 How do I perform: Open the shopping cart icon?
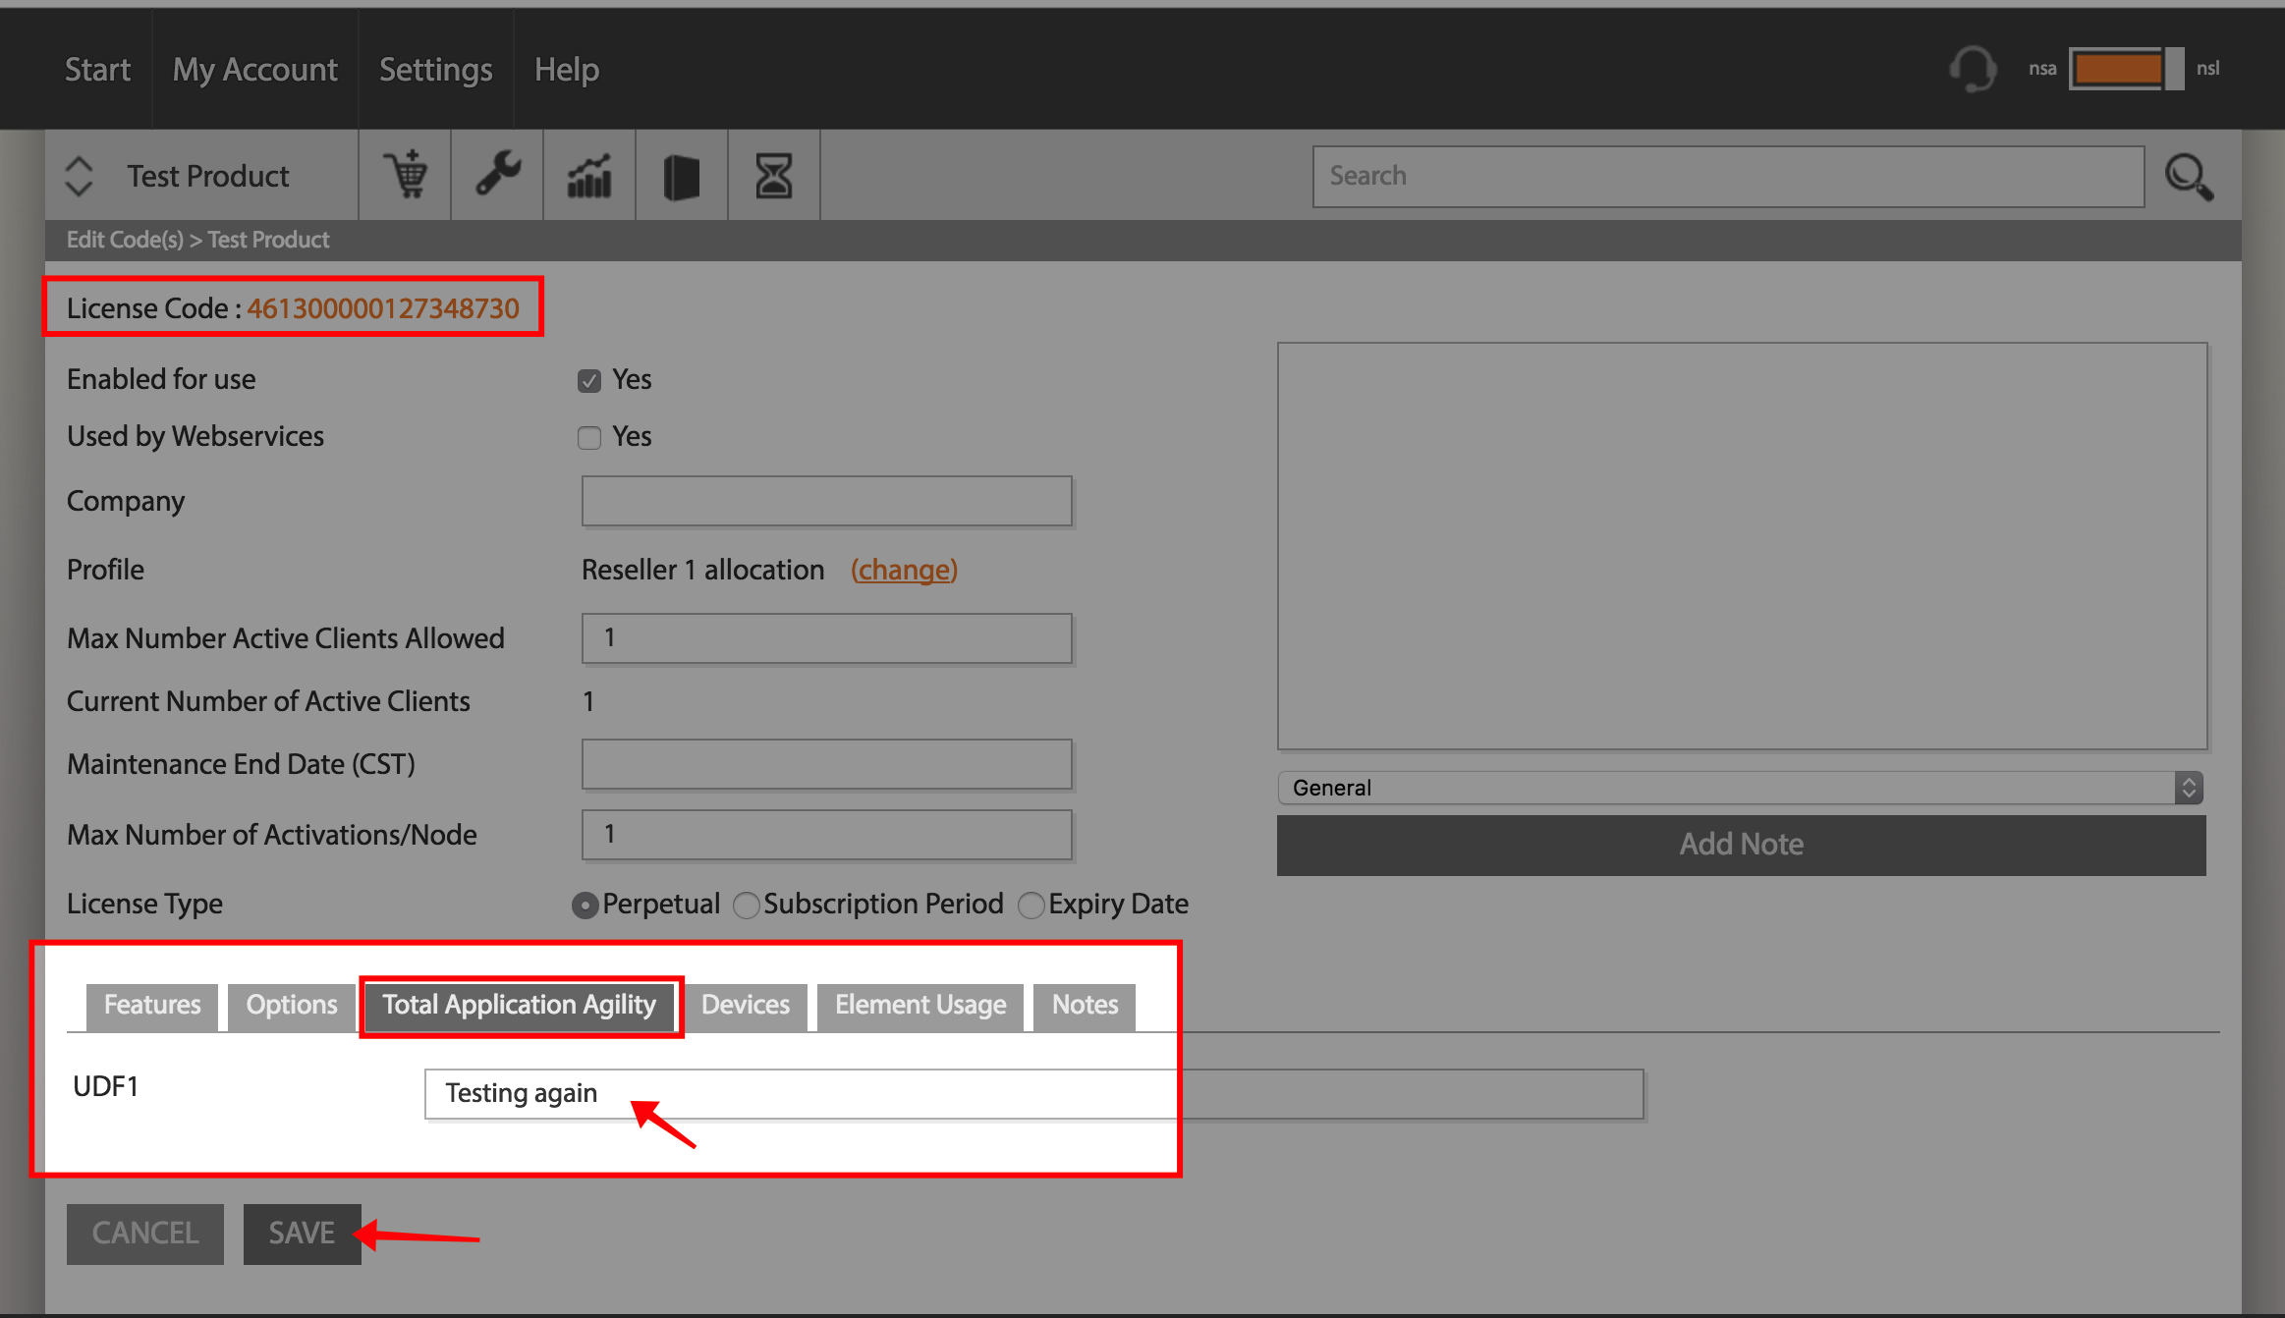406,176
